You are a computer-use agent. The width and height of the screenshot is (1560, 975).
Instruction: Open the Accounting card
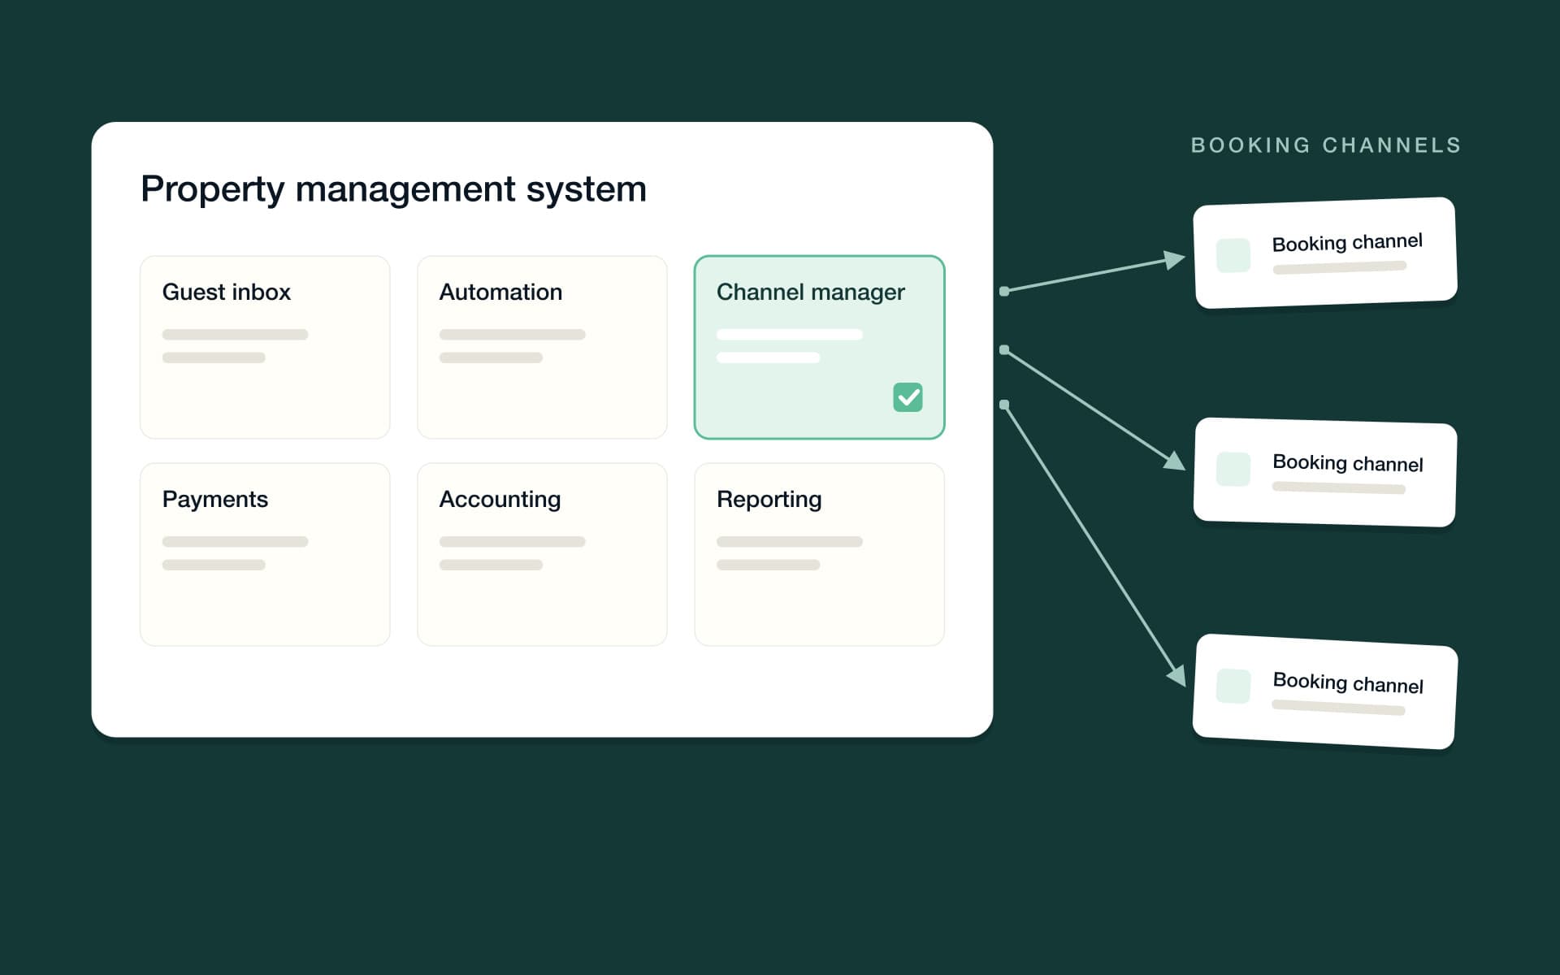click(x=542, y=555)
